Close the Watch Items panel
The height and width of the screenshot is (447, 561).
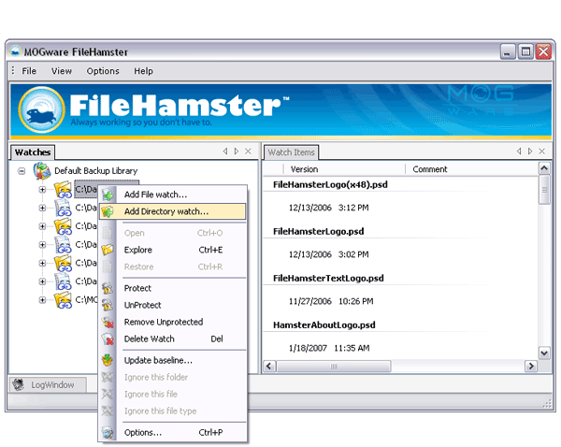542,151
